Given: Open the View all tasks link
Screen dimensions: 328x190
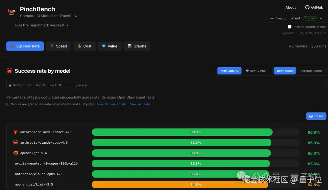Looking at the screenshot, I should click(140, 104).
